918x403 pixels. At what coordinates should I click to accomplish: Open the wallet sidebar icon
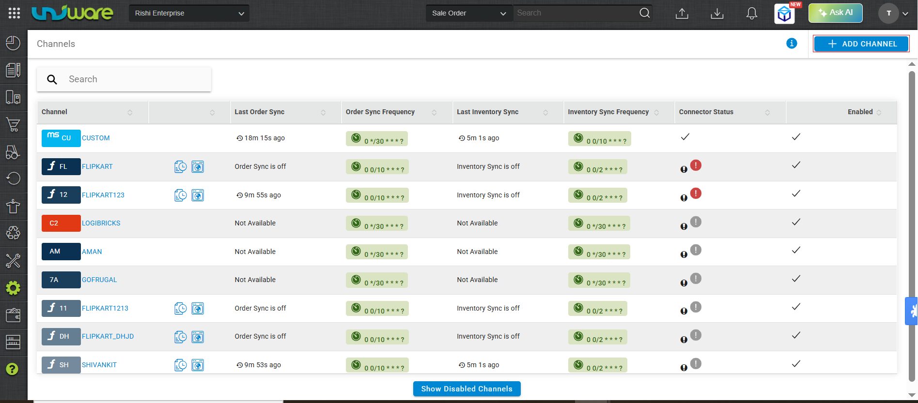click(x=13, y=315)
